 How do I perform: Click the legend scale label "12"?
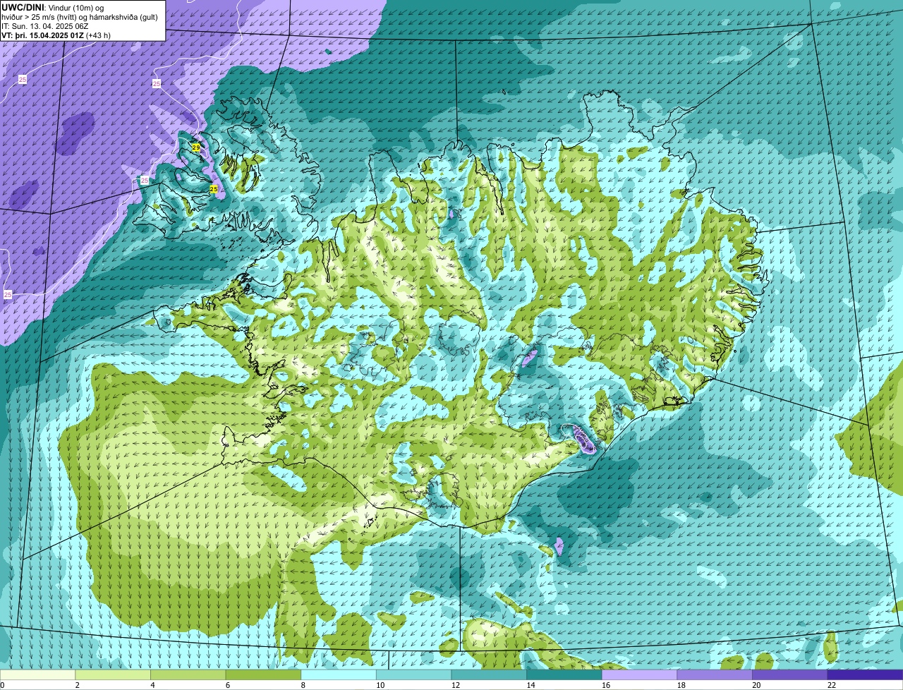[x=456, y=685]
